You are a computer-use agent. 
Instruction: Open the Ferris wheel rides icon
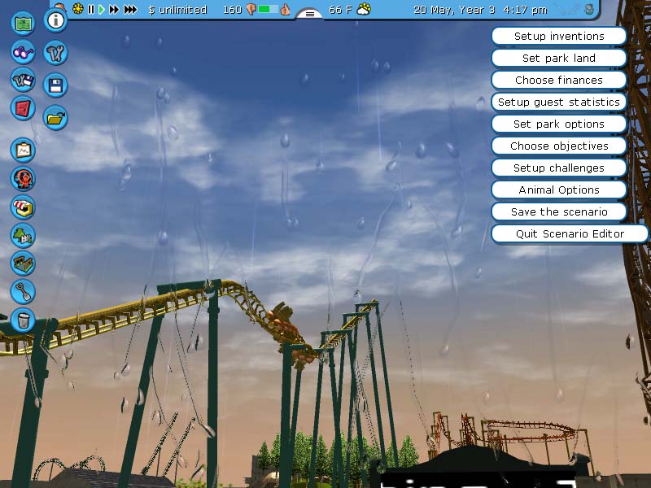click(x=23, y=178)
